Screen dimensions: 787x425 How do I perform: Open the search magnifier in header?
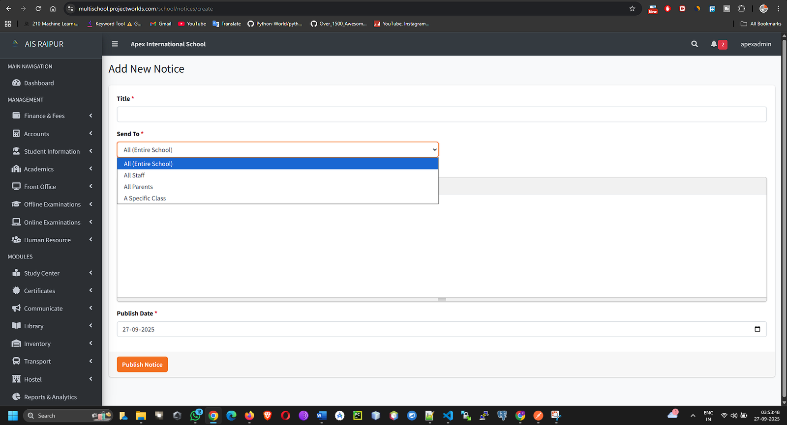click(695, 44)
